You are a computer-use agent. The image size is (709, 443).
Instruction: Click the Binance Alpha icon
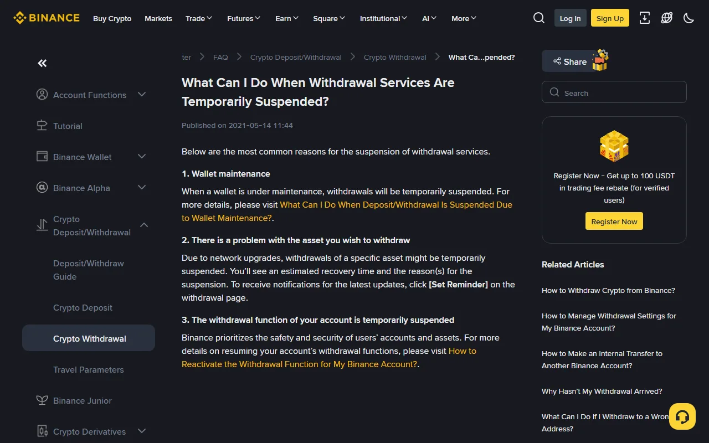click(x=42, y=187)
